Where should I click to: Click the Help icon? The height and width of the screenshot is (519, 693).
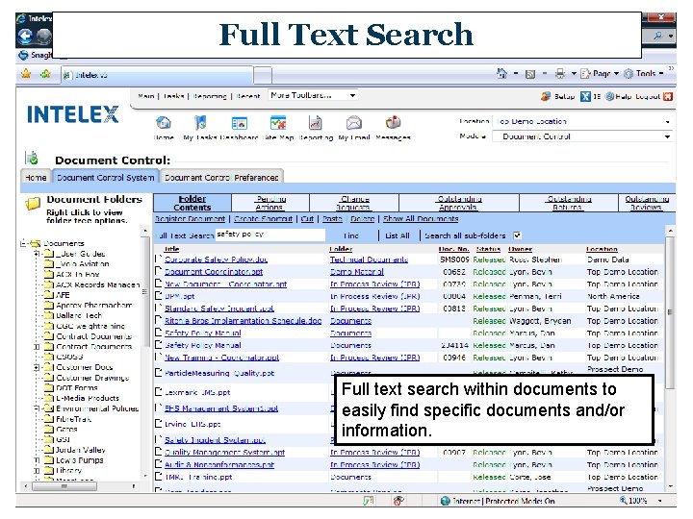tap(609, 96)
